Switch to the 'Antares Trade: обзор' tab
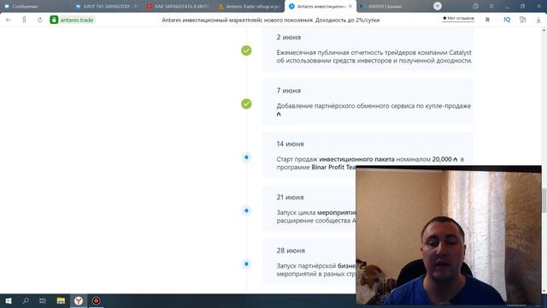The image size is (547, 308). click(249, 6)
